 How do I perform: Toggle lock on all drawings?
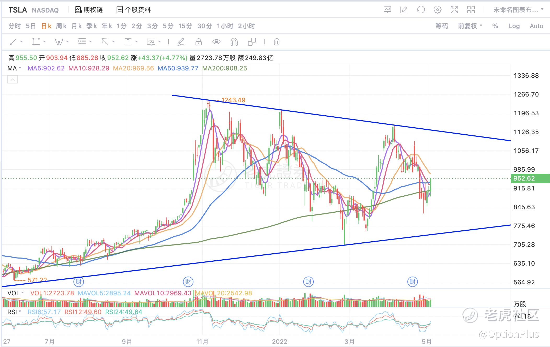[199, 42]
